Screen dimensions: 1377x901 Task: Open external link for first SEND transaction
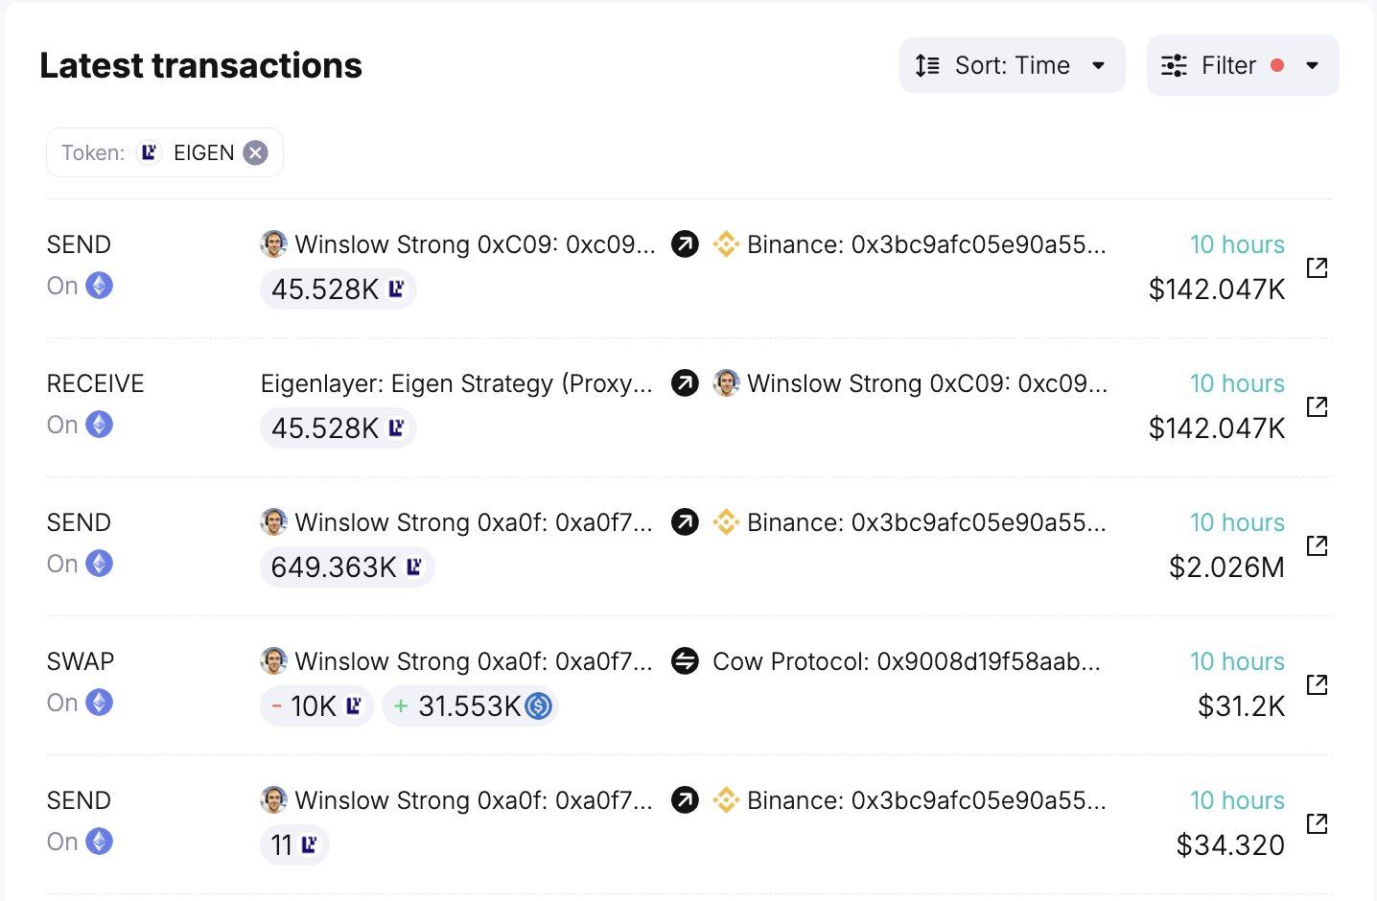pos(1317,267)
